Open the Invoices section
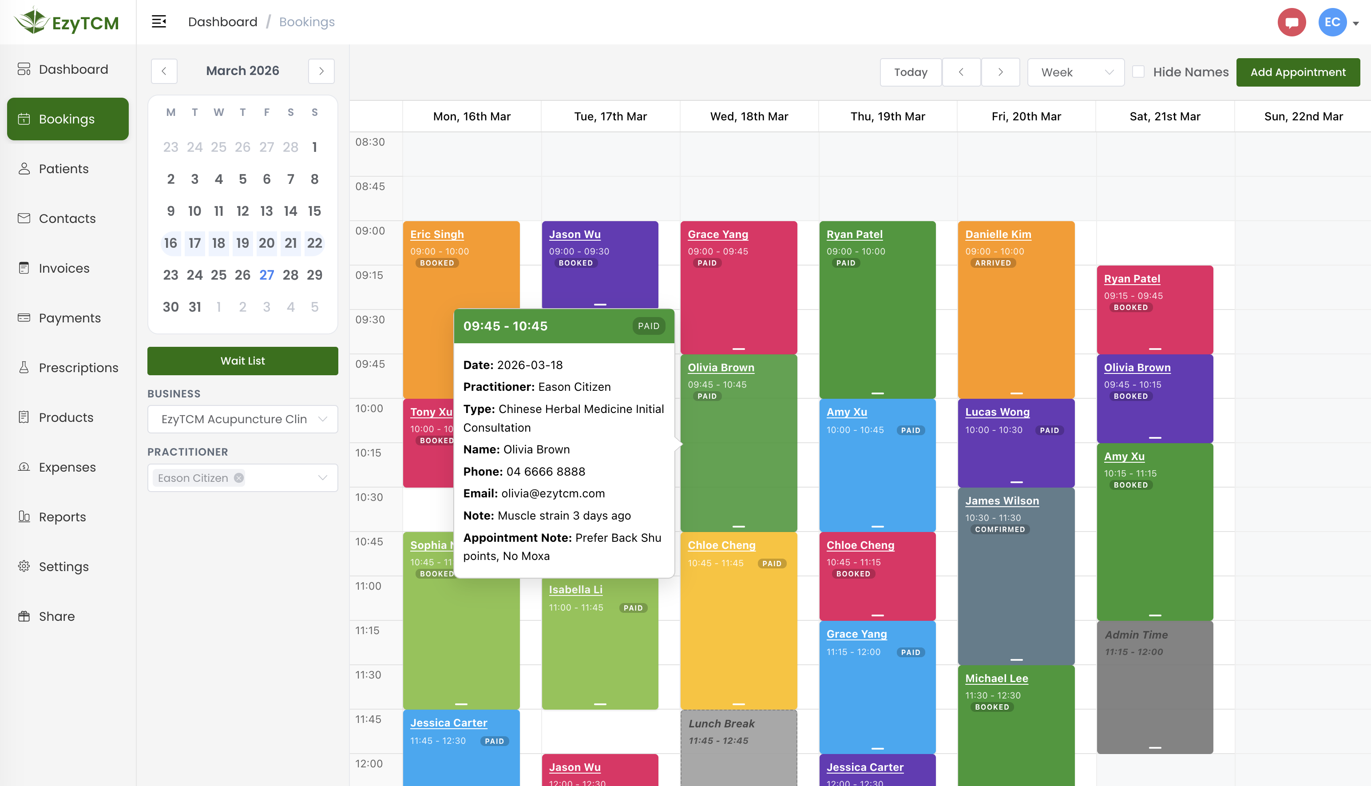 [63, 268]
